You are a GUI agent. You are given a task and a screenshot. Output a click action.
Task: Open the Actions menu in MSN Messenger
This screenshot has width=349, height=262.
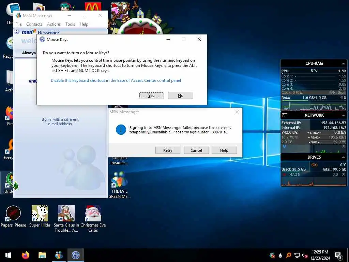[54, 24]
